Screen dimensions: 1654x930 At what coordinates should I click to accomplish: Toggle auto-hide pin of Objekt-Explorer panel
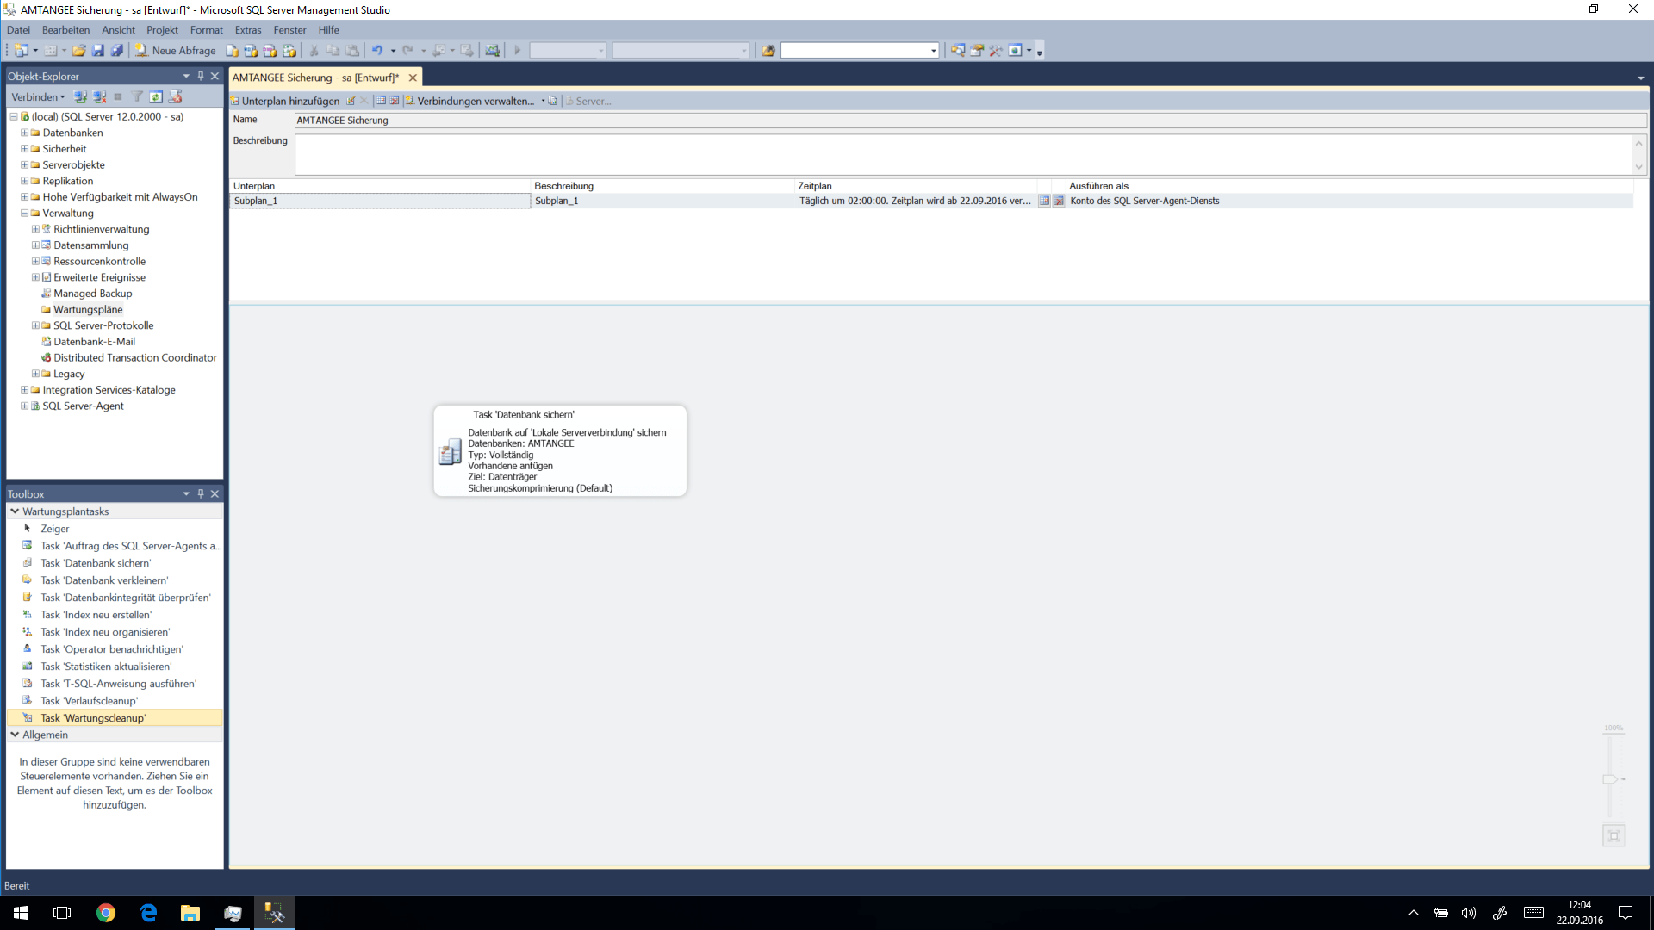pos(201,76)
